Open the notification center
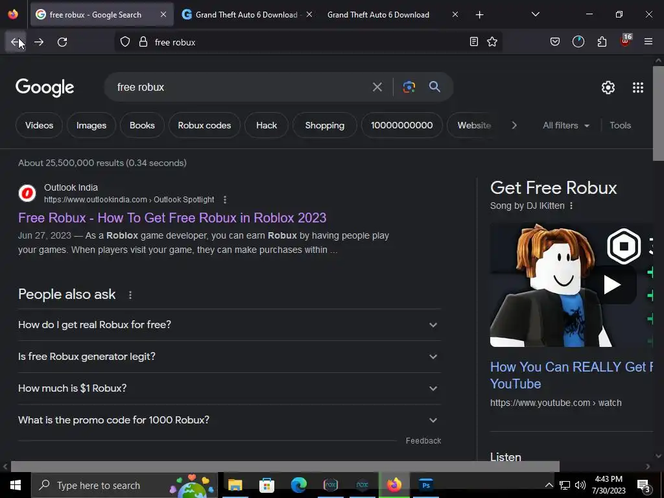Viewport: 664px width, 498px height. [644, 486]
